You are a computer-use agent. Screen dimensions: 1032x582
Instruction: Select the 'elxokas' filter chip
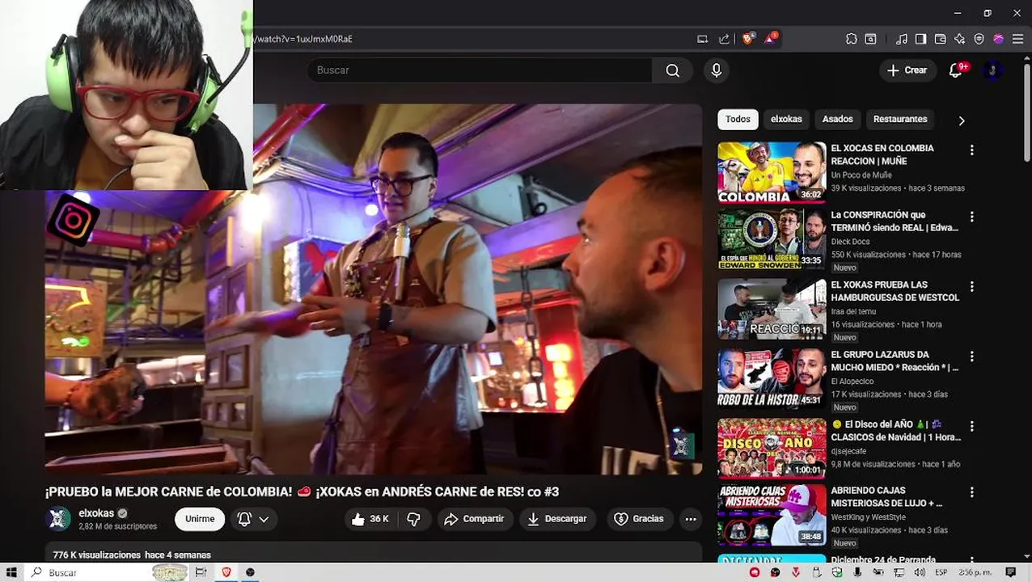(786, 120)
